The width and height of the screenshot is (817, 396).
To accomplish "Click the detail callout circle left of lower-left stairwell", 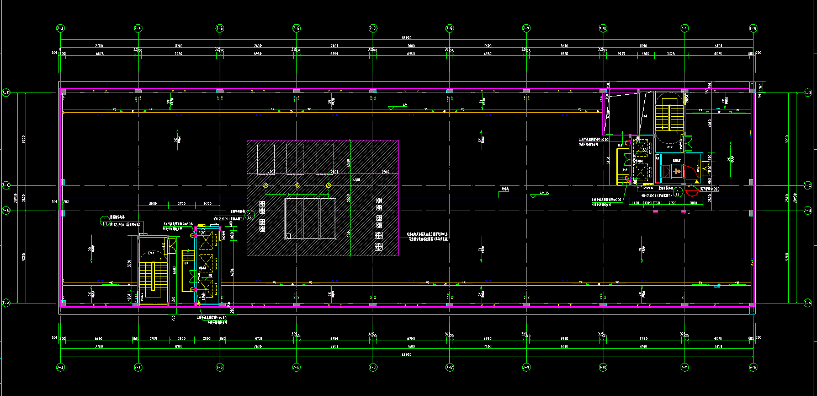I will click(x=104, y=221).
